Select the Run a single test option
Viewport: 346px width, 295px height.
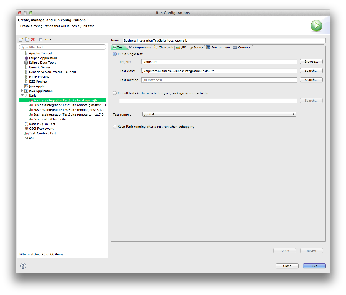pyautogui.click(x=115, y=54)
